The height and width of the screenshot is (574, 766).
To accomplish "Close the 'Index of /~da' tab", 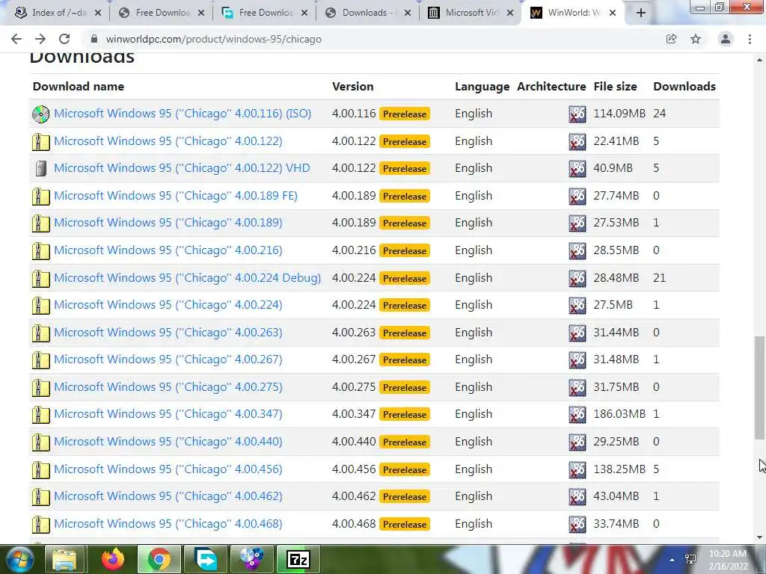I will 98,13.
